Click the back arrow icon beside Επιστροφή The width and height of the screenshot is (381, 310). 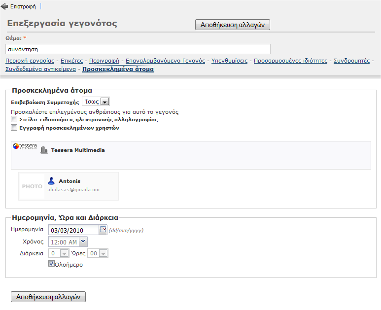point(5,7)
